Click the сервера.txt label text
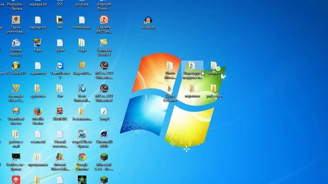This screenshot has height=184, width=328. click(x=38, y=4)
